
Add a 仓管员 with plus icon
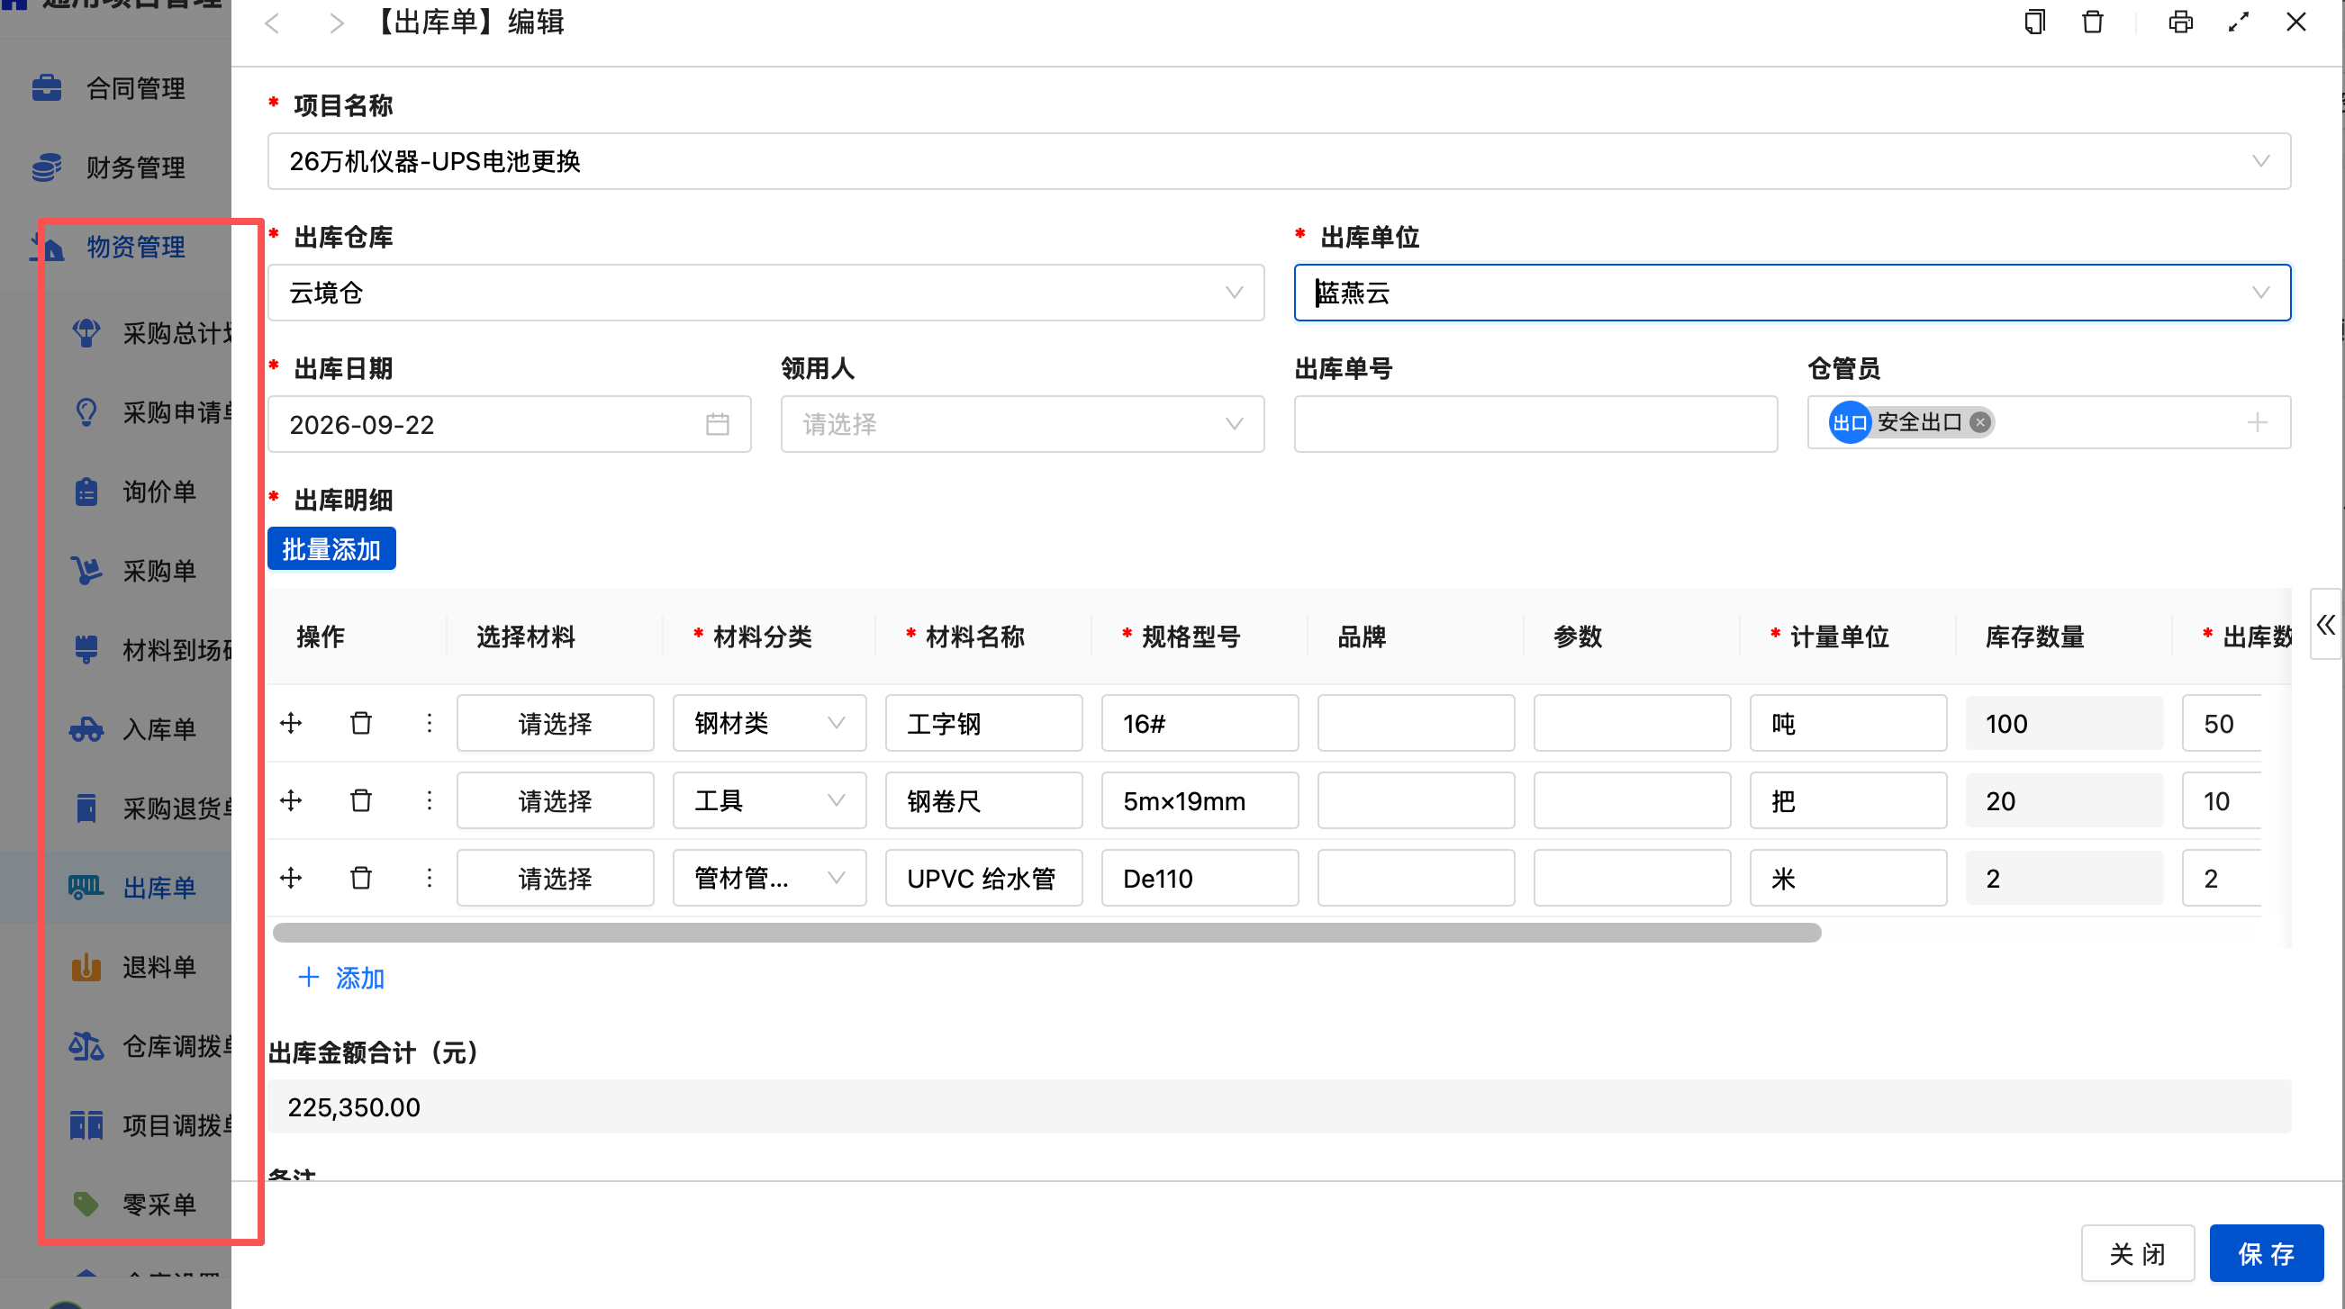[x=2258, y=422]
